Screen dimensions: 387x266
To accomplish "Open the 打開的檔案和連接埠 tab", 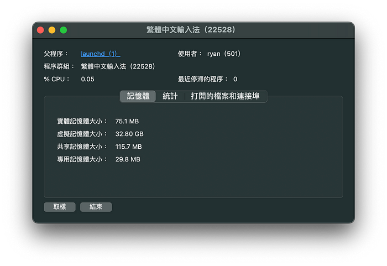I will (x=225, y=96).
